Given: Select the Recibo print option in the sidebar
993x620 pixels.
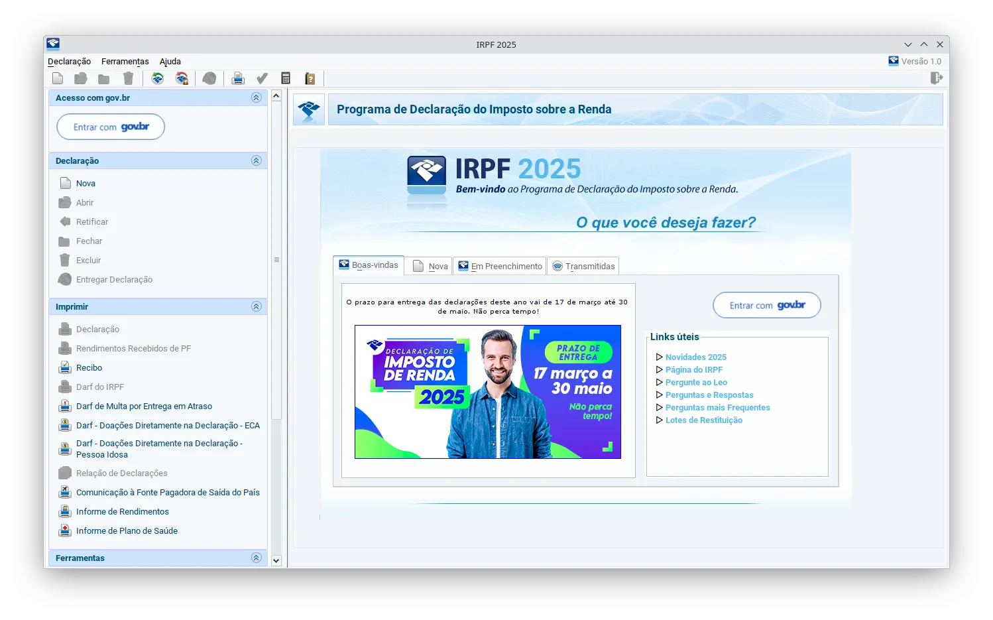Looking at the screenshot, I should 89,367.
